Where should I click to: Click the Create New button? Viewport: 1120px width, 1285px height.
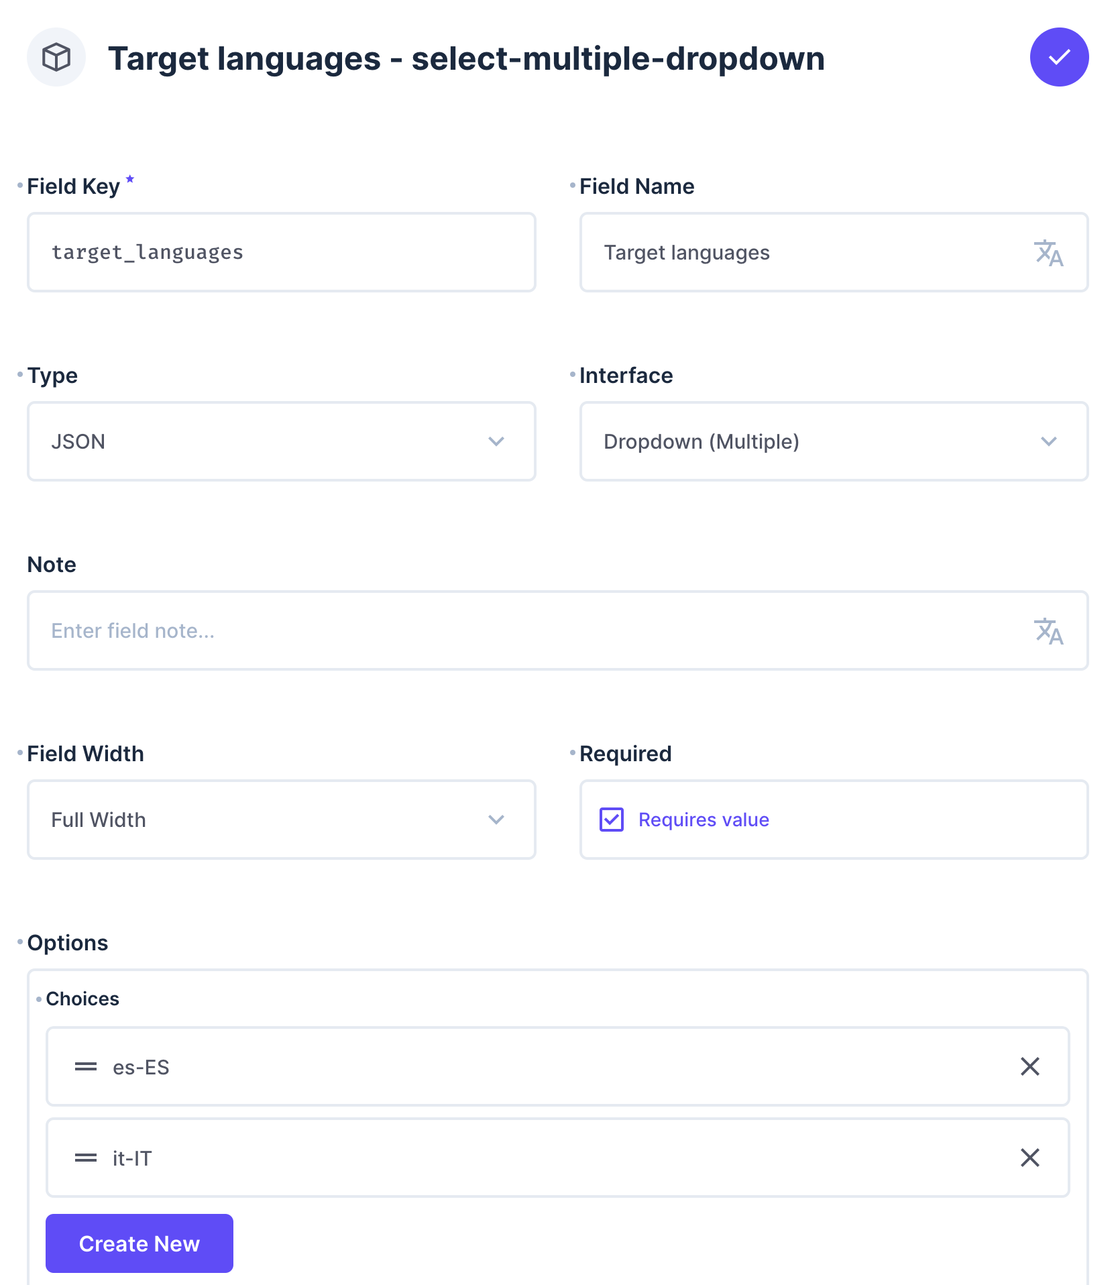tap(139, 1243)
